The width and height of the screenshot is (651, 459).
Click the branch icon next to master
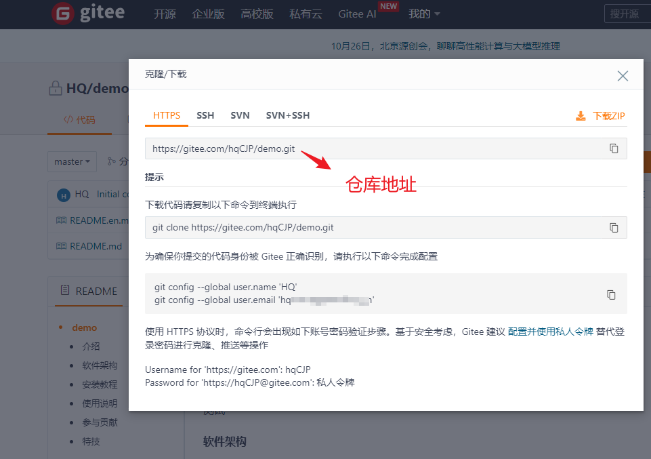111,161
